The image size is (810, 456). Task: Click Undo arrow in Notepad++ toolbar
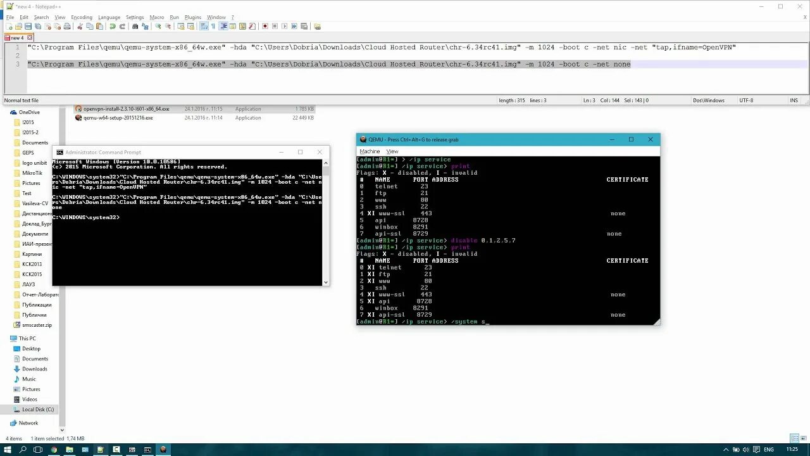(x=113, y=26)
